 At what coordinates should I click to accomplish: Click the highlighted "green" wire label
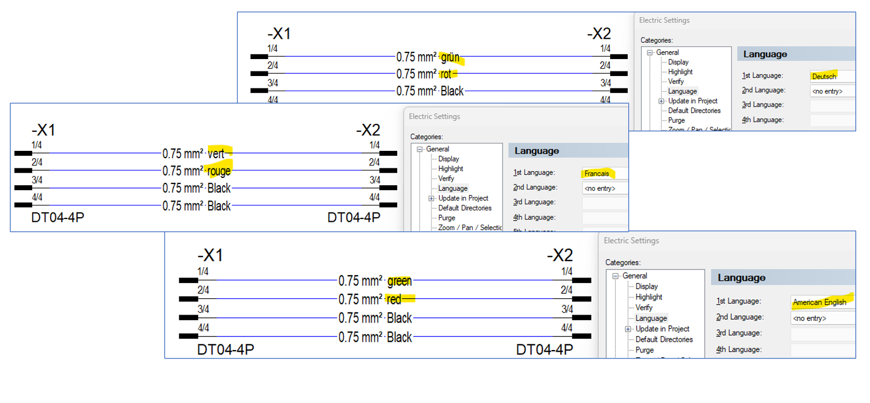(399, 280)
